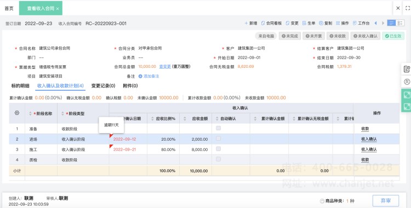Click the 弃审 unapprove button
Viewport: 411px width, 208px height.
click(x=386, y=201)
